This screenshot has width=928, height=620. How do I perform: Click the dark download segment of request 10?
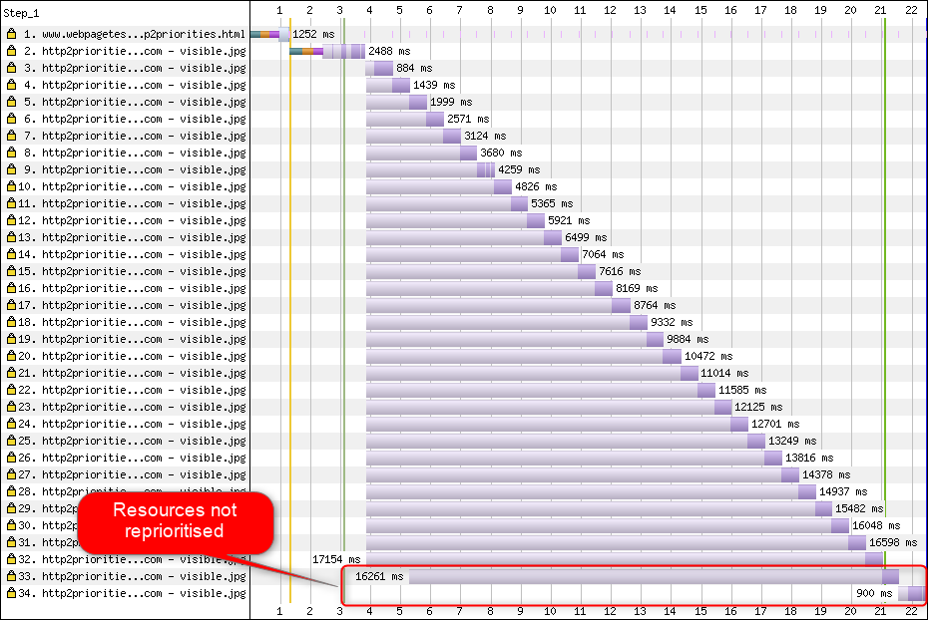(x=503, y=186)
